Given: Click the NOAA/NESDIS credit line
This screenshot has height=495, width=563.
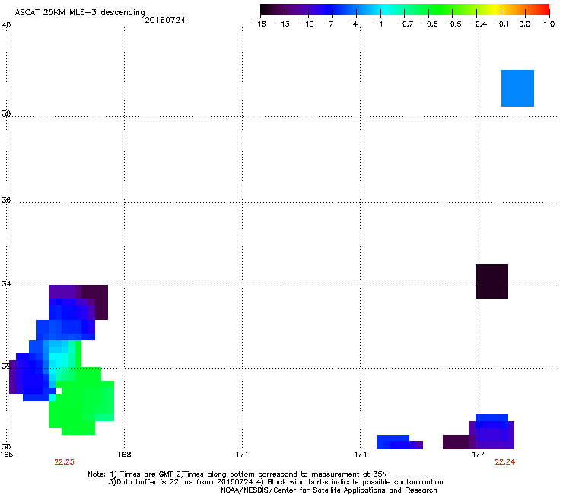Looking at the screenshot, I should click(x=329, y=490).
